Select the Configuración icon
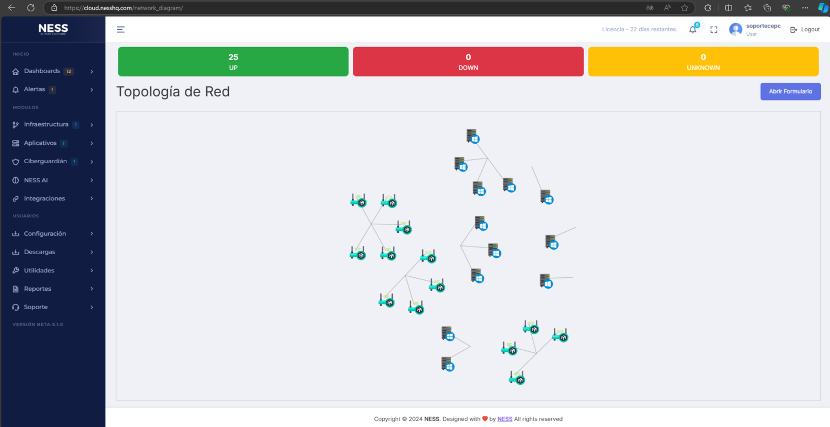 [16, 233]
